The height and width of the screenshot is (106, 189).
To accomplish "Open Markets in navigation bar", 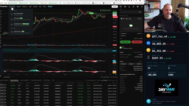I will pos(18,6).
